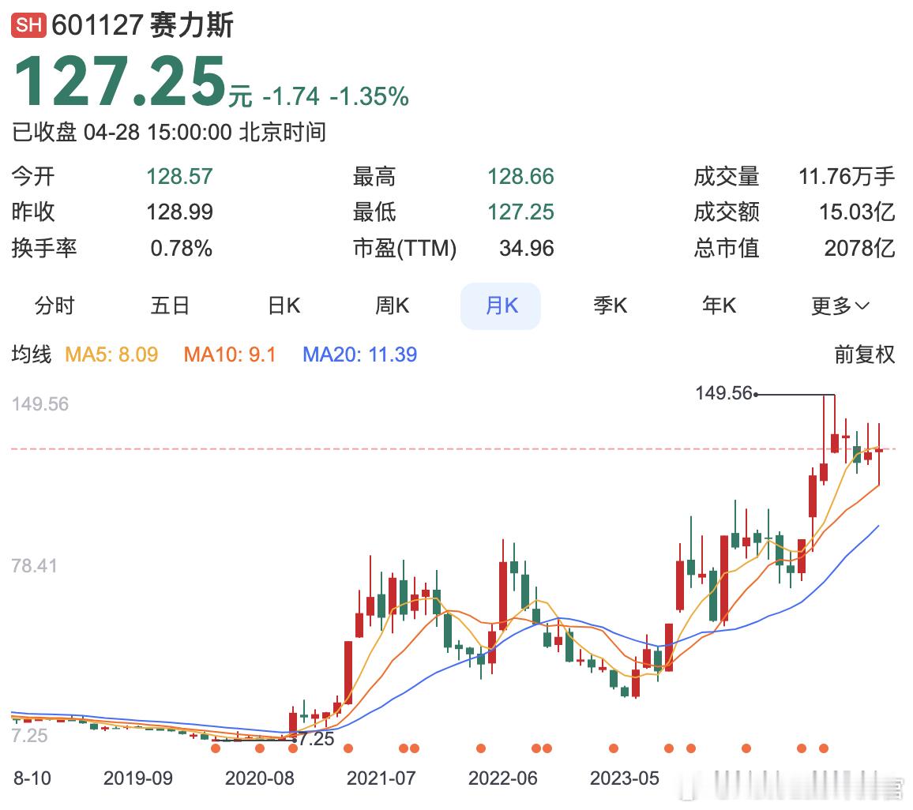Click the 2022-06 date axis label
Image resolution: width=913 pixels, height=810 pixels.
(x=503, y=778)
